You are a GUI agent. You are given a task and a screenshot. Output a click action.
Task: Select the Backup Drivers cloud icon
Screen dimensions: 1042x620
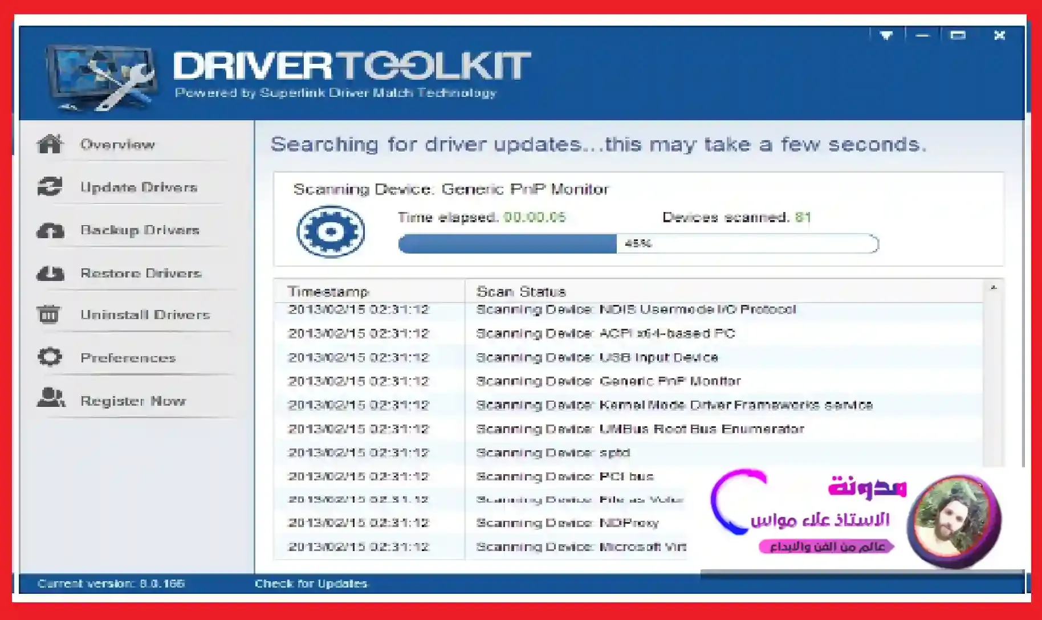click(x=50, y=230)
